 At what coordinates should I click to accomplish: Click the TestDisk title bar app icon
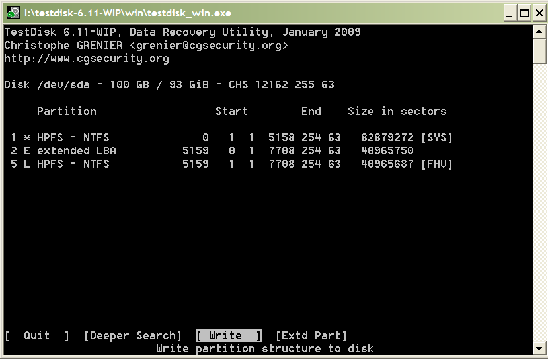[13, 13]
